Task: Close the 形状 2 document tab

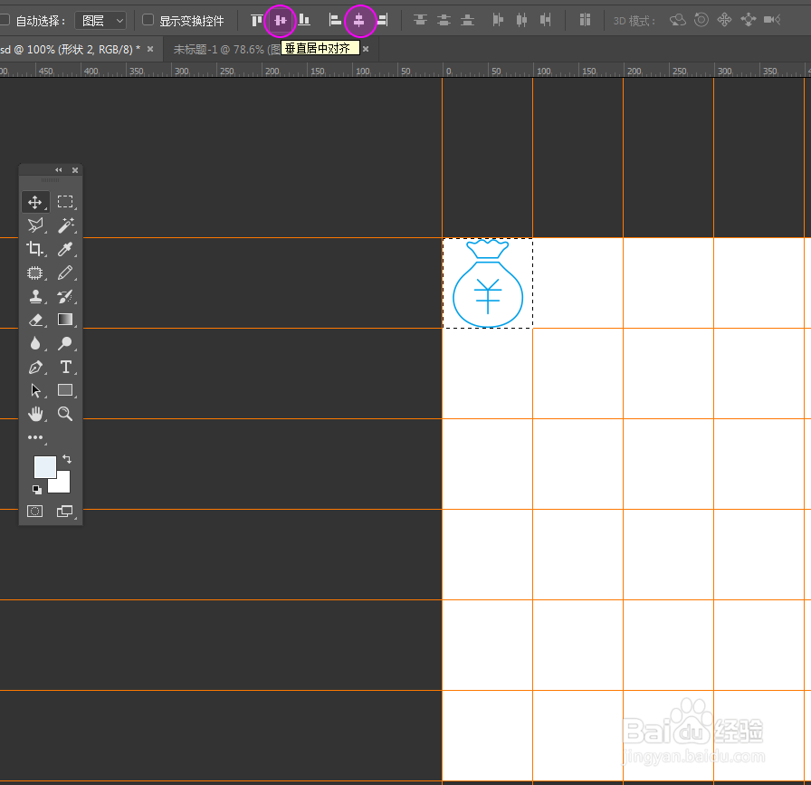Action: pyautogui.click(x=150, y=49)
